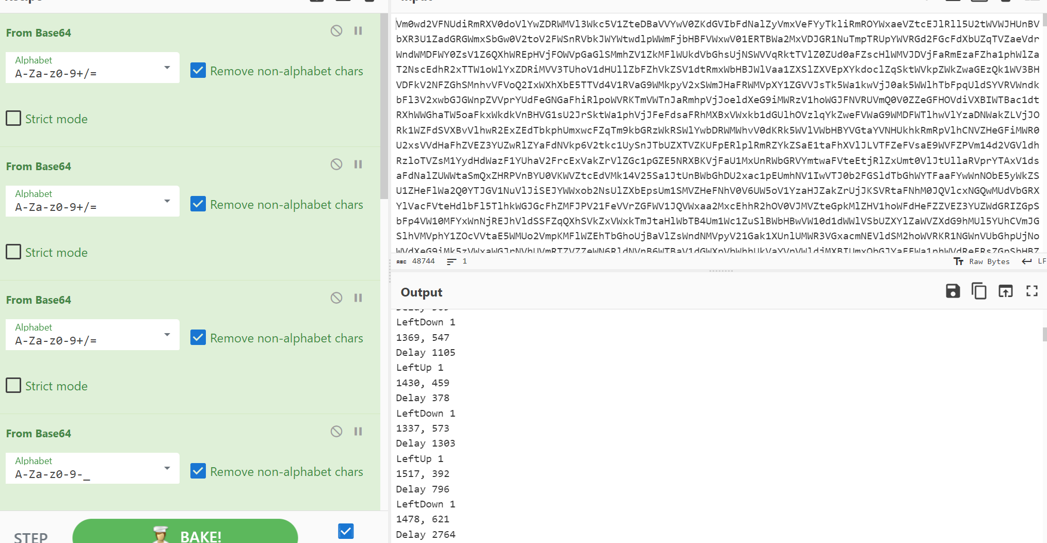Viewport: 1047px width, 543px height.
Task: Enable Strict mode on second From Base64
Action: tap(13, 252)
